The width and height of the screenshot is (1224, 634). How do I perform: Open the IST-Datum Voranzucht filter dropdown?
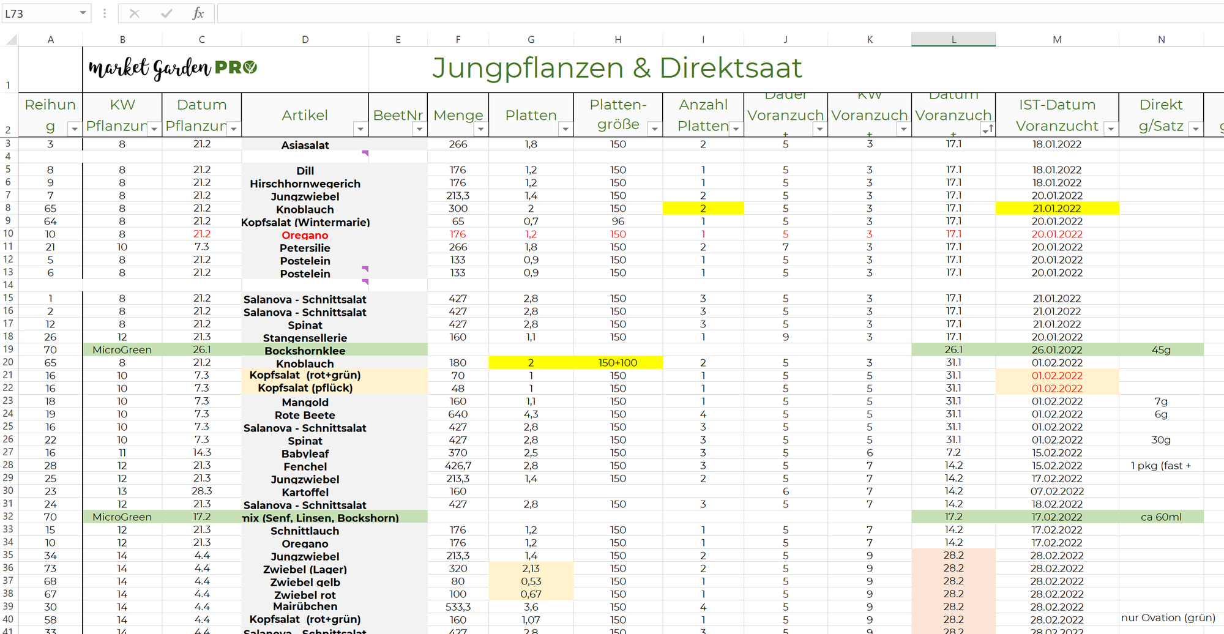pyautogui.click(x=1111, y=129)
